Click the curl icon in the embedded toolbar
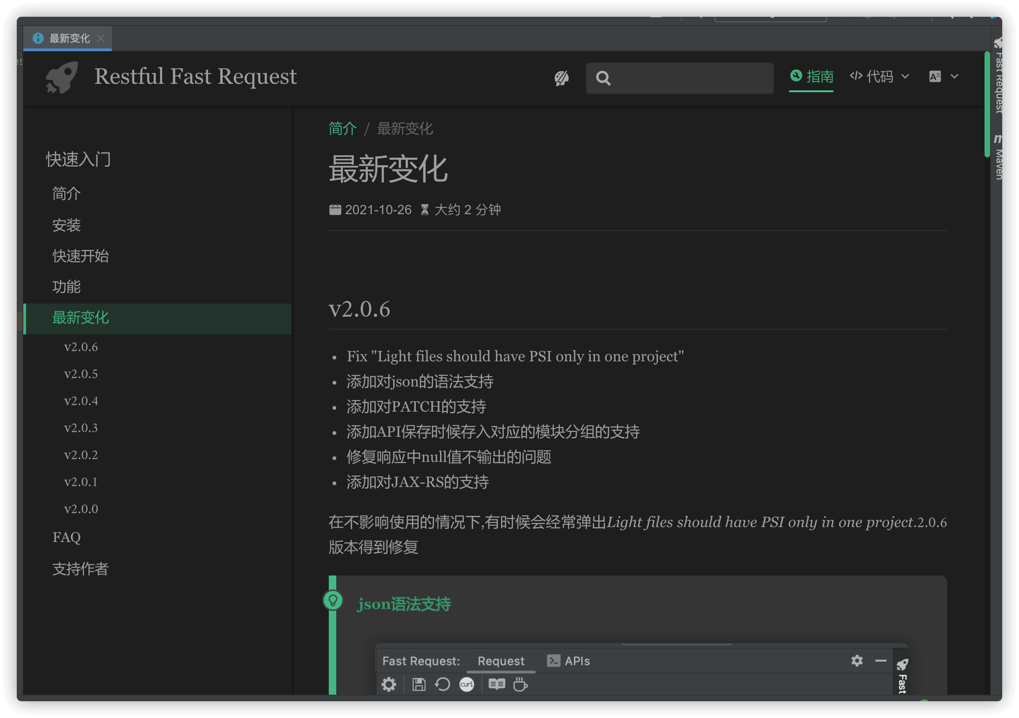 (467, 684)
